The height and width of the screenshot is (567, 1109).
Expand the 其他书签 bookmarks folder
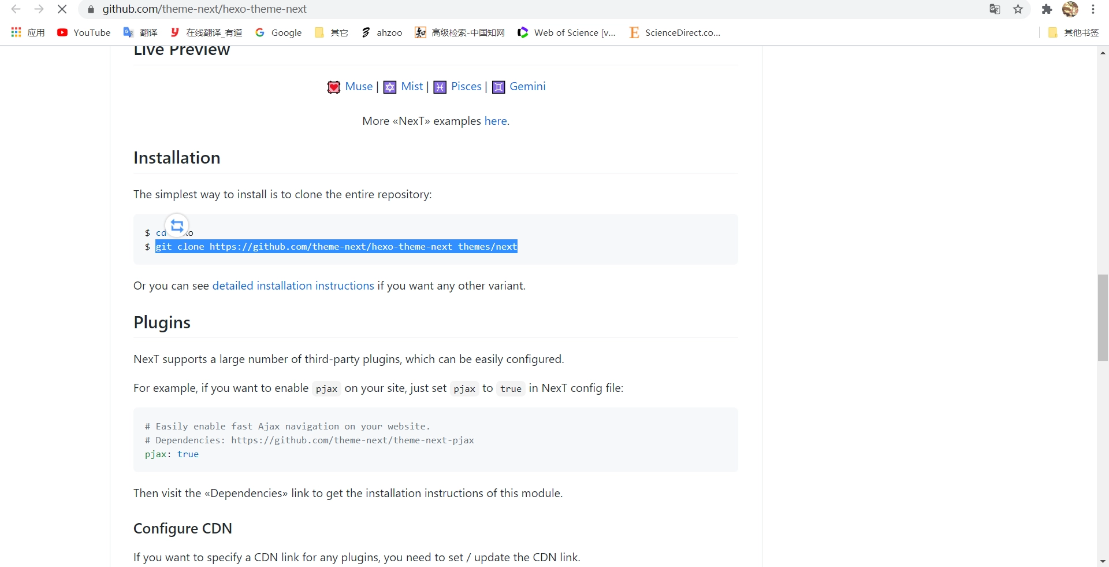pos(1074,32)
